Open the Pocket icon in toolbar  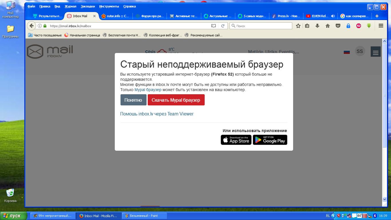tap(338, 26)
